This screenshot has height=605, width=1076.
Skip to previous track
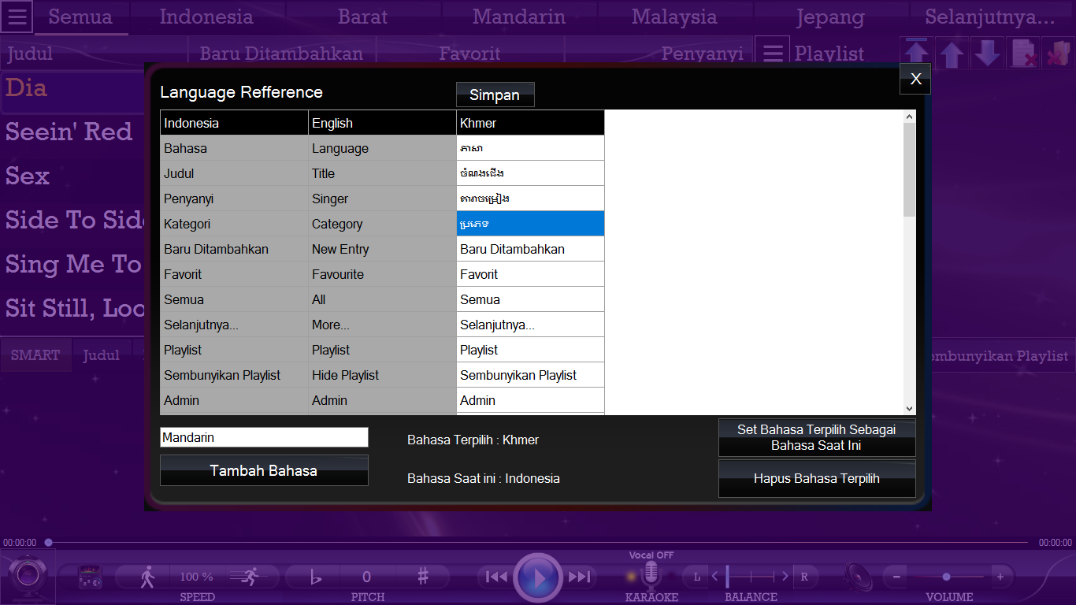pos(496,577)
